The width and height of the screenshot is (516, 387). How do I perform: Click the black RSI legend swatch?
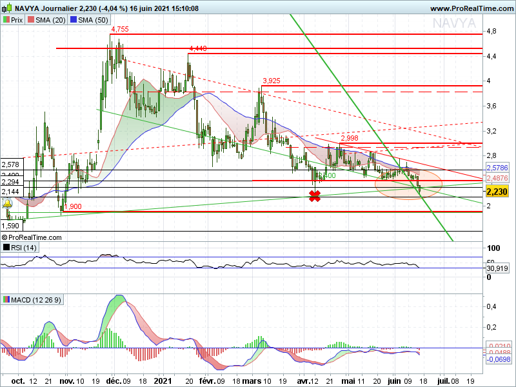(6, 247)
